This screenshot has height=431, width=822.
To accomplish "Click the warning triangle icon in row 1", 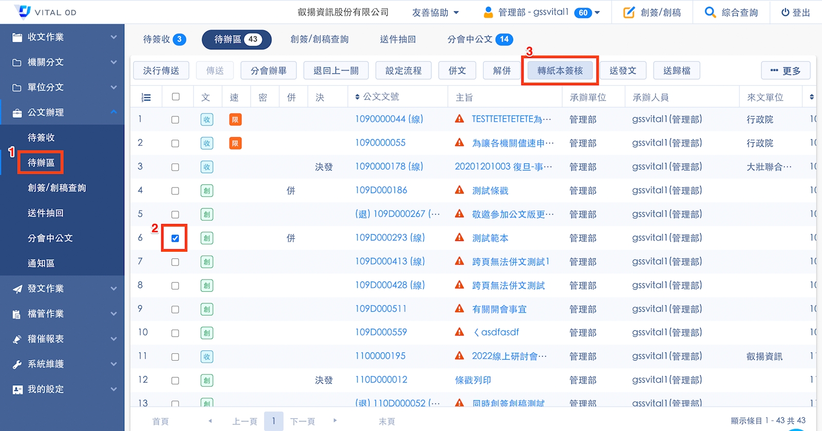I will coord(459,119).
